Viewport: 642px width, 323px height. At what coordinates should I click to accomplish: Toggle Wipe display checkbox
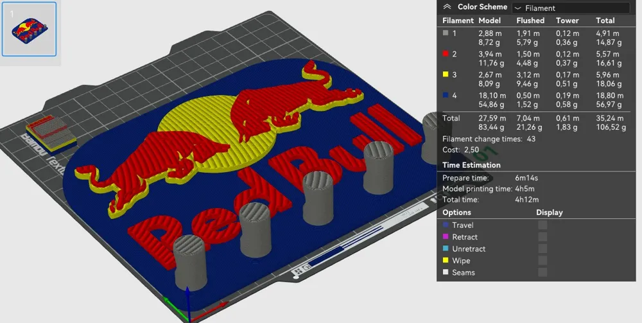click(542, 260)
